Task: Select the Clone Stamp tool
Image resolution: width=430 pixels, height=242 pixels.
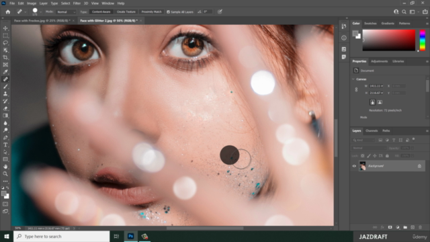Action: (5, 94)
